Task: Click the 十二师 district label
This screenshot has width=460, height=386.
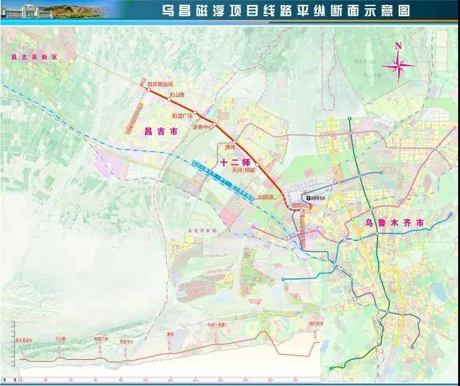Action: (236, 162)
